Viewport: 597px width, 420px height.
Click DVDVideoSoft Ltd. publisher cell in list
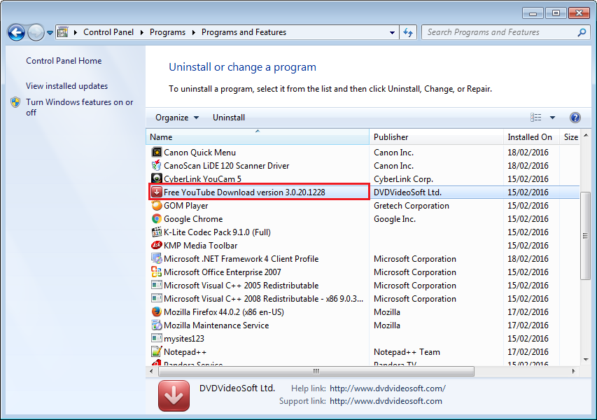tap(408, 192)
